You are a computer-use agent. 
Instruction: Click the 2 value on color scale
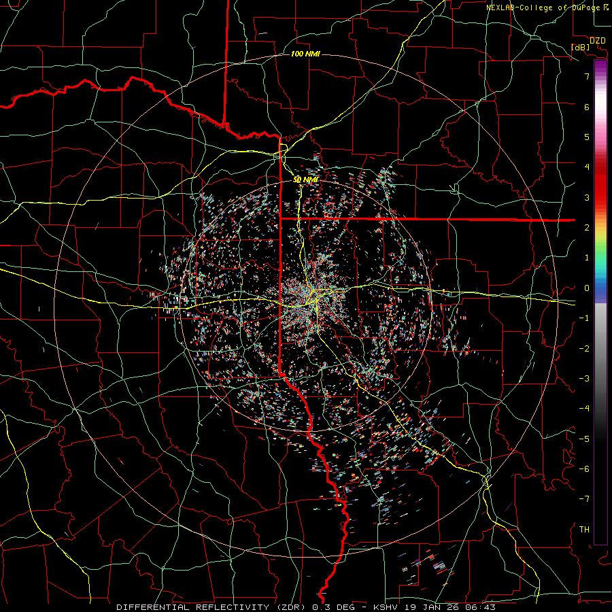point(587,228)
